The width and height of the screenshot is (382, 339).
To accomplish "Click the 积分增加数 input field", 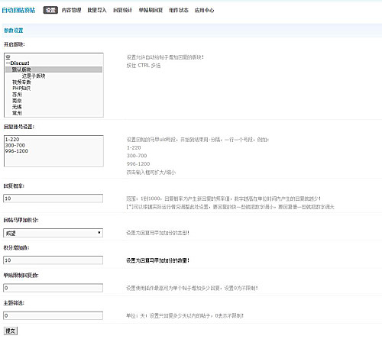I will coord(53,260).
